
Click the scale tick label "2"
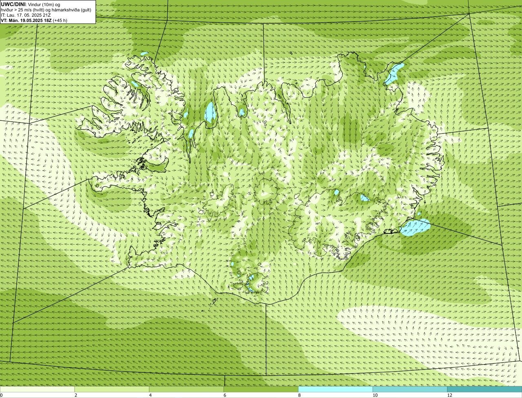click(76, 395)
